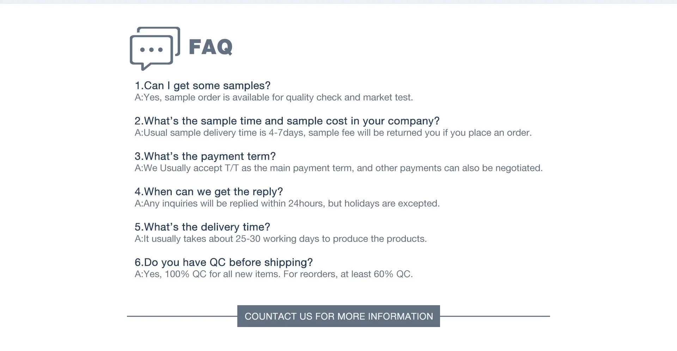
Task: Click the bold FAQ heading text
Action: (211, 47)
